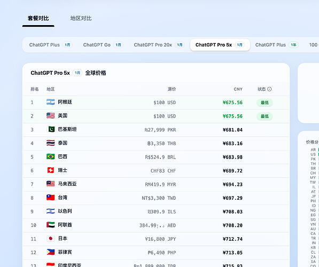Click the Argentina flag icon
This screenshot has height=267, width=319.
50,102
